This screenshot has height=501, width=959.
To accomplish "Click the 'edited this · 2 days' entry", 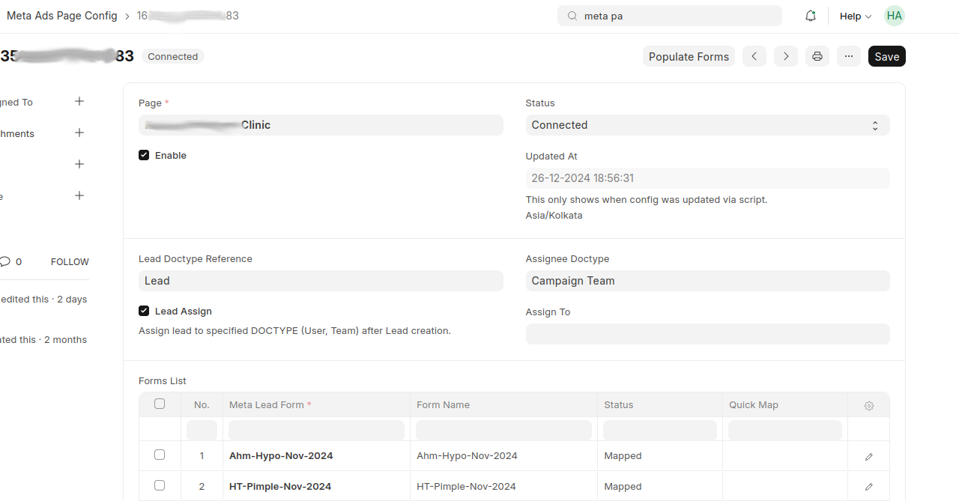I will [x=43, y=299].
